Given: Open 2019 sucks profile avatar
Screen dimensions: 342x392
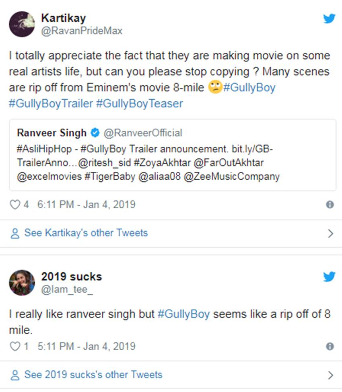Looking at the screenshot, I should pos(22,282).
